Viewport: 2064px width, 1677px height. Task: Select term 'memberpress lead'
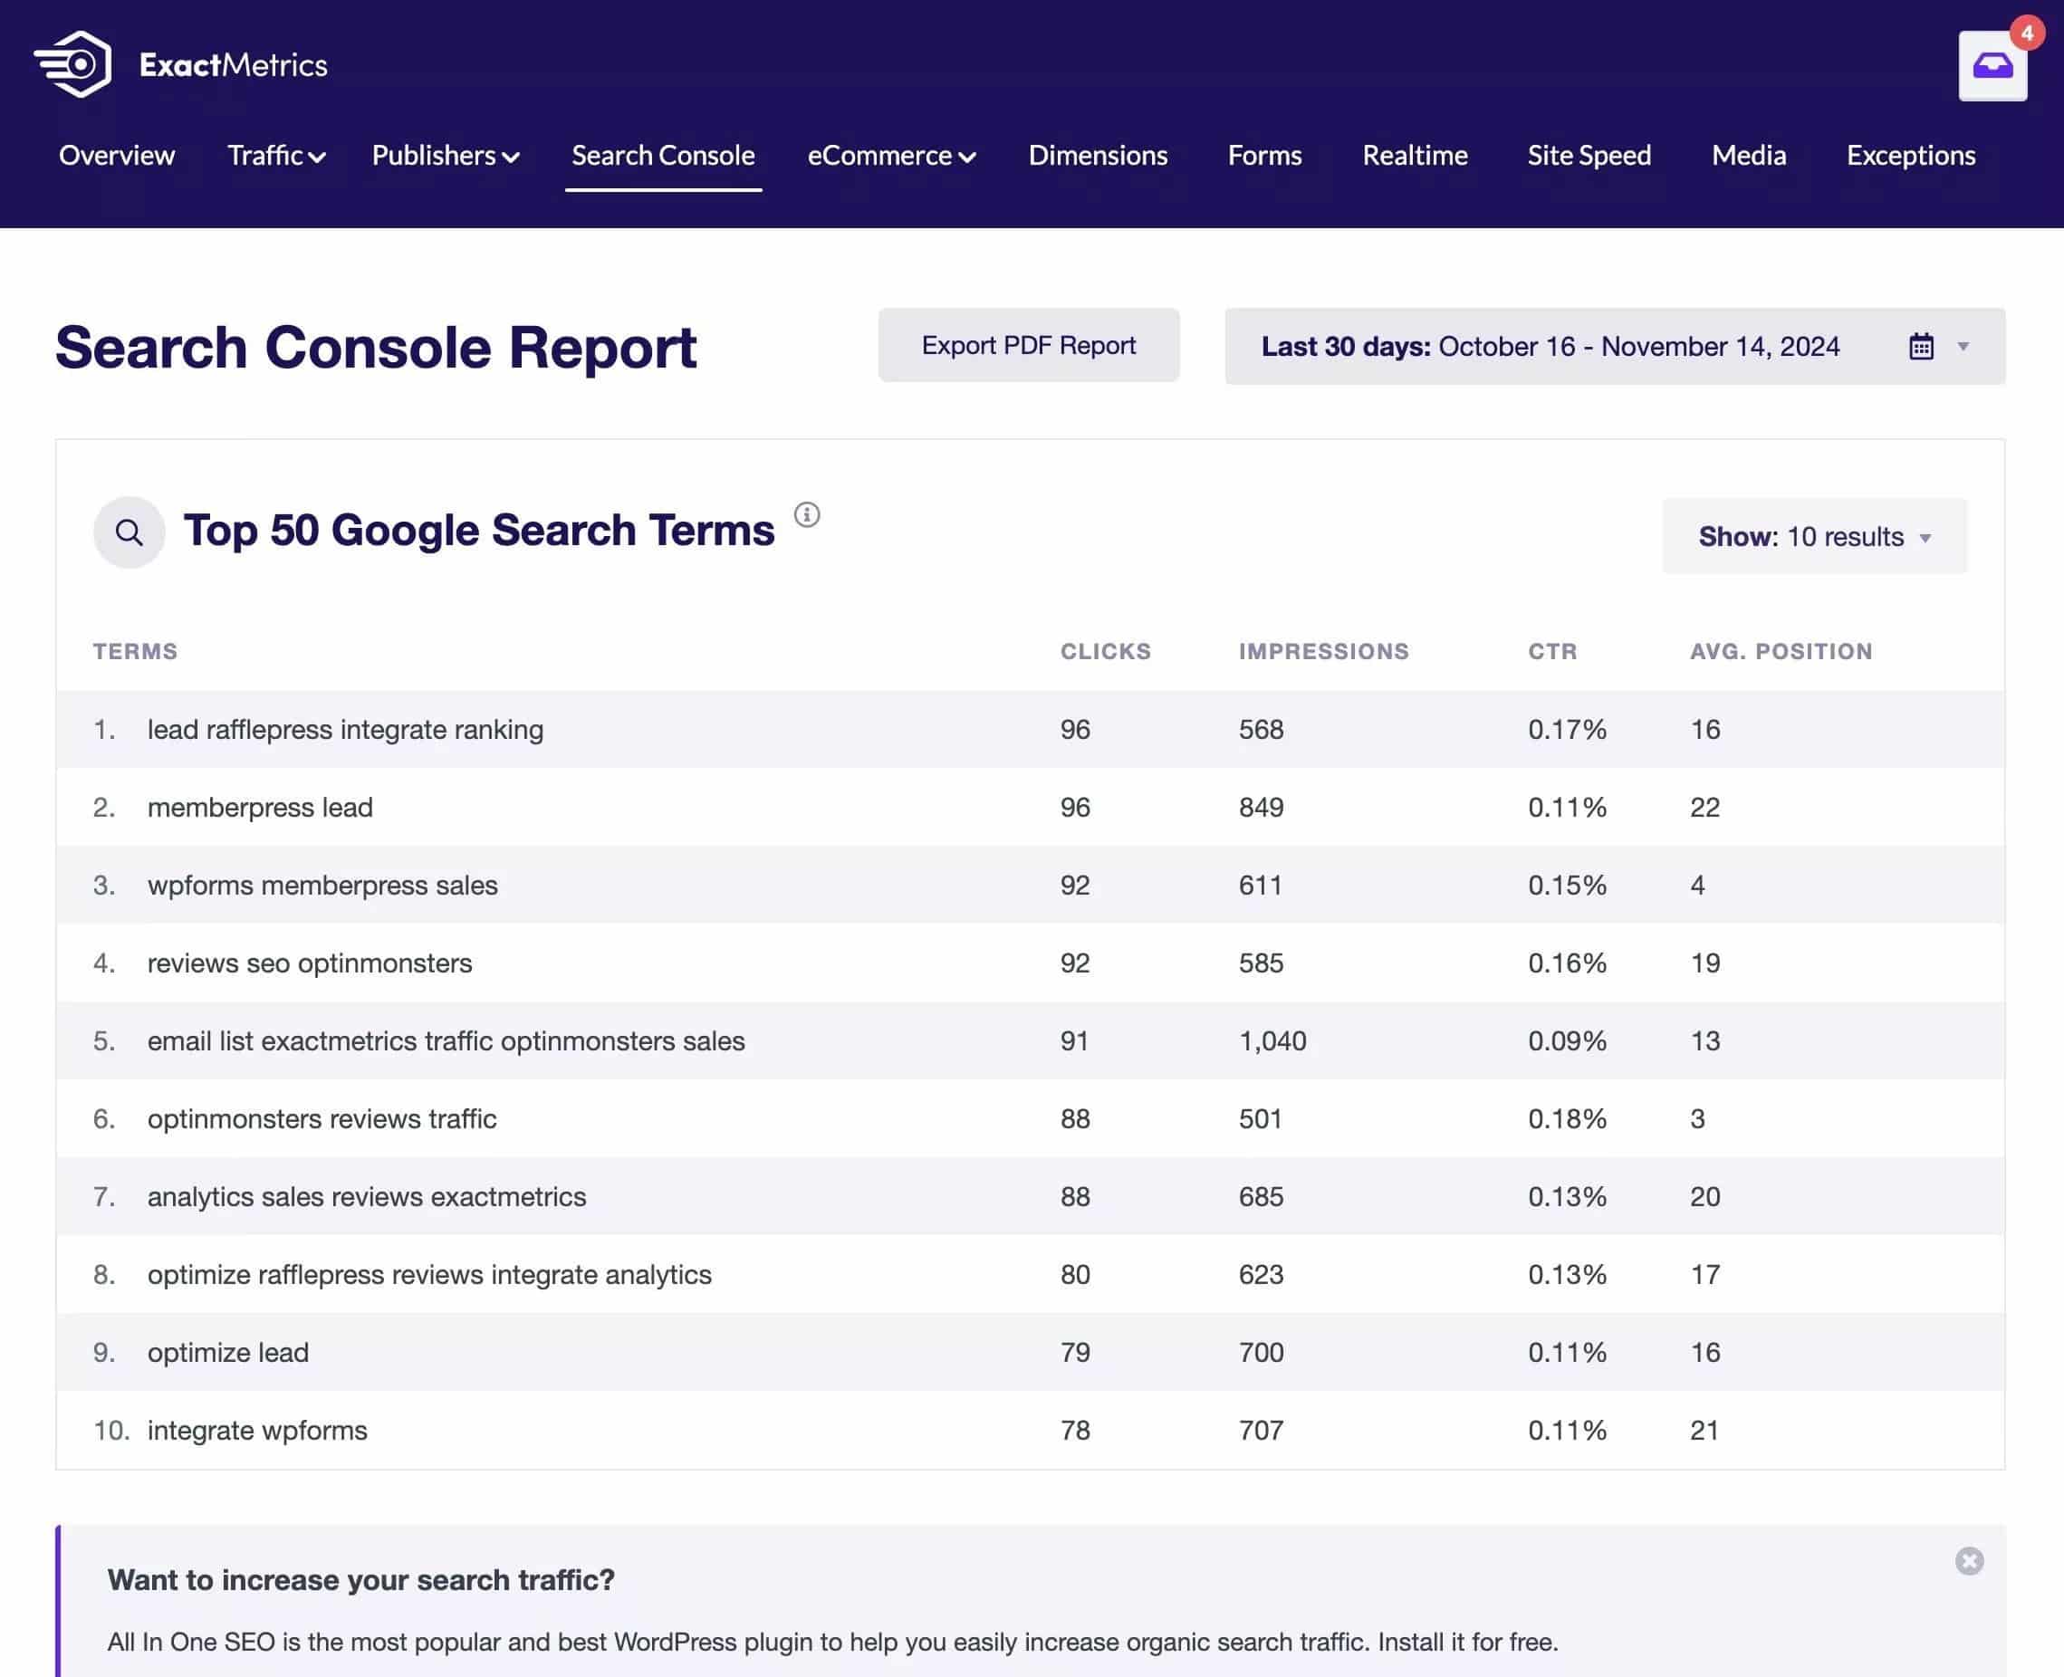coord(260,807)
